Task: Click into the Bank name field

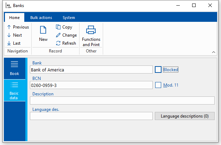Action: (91, 70)
